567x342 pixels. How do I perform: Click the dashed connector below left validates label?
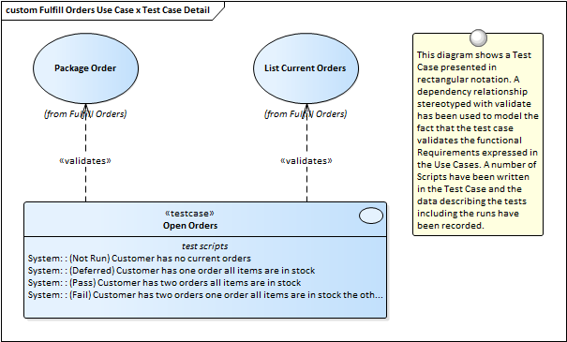coord(85,184)
